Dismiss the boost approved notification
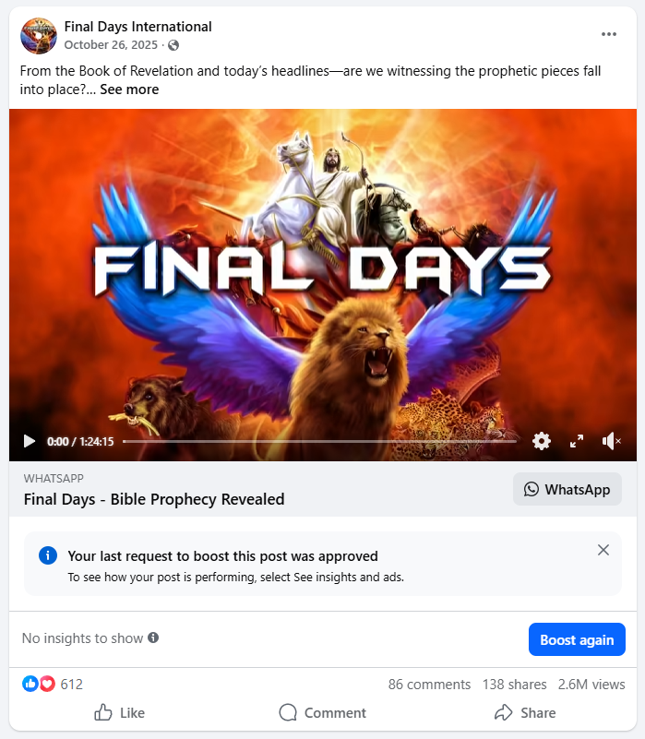The width and height of the screenshot is (645, 739). click(x=603, y=550)
